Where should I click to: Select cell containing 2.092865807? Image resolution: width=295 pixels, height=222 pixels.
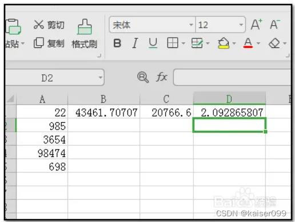(x=229, y=112)
